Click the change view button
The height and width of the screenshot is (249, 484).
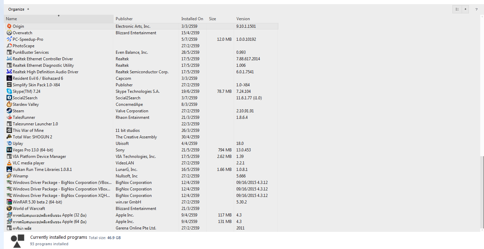(x=457, y=9)
